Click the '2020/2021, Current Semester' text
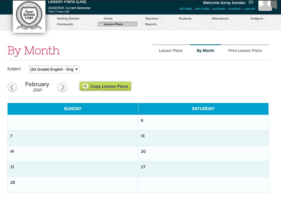The image size is (281, 205). pos(69,8)
